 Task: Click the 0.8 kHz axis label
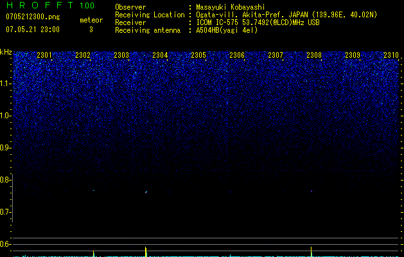6,180
